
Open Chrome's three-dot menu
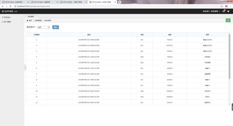coord(230,6)
